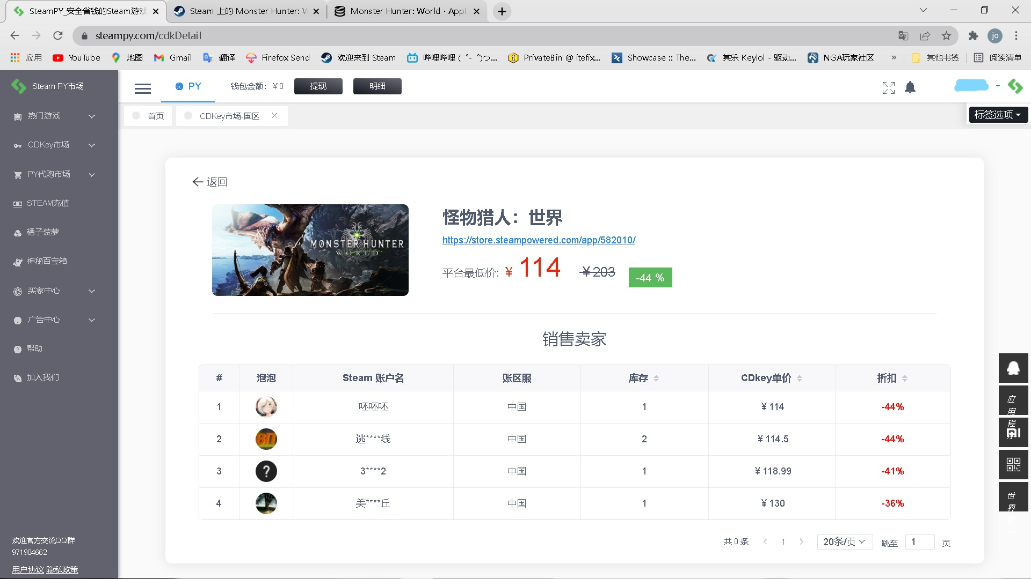Click the page jump number input field
This screenshot has width=1031, height=579.
[919, 542]
